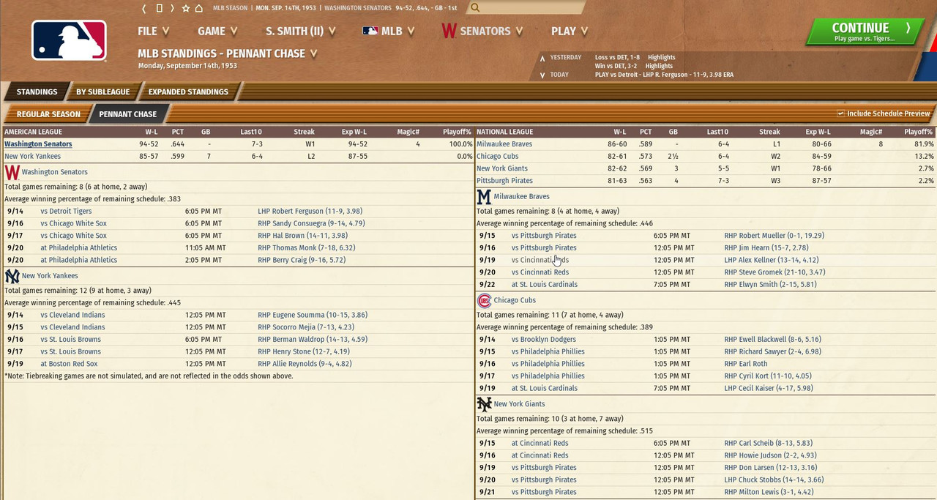Open the GAME menu dropdown
This screenshot has height=500, width=937.
click(x=217, y=31)
